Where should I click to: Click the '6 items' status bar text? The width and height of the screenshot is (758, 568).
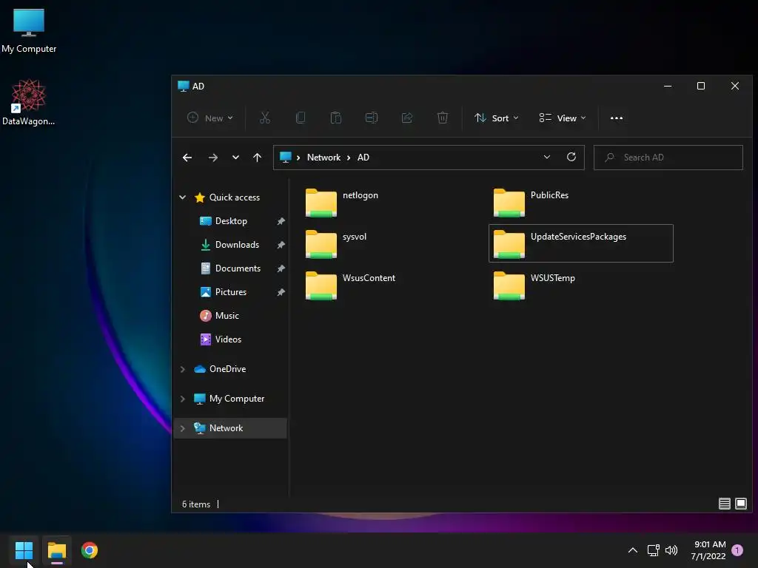(195, 504)
